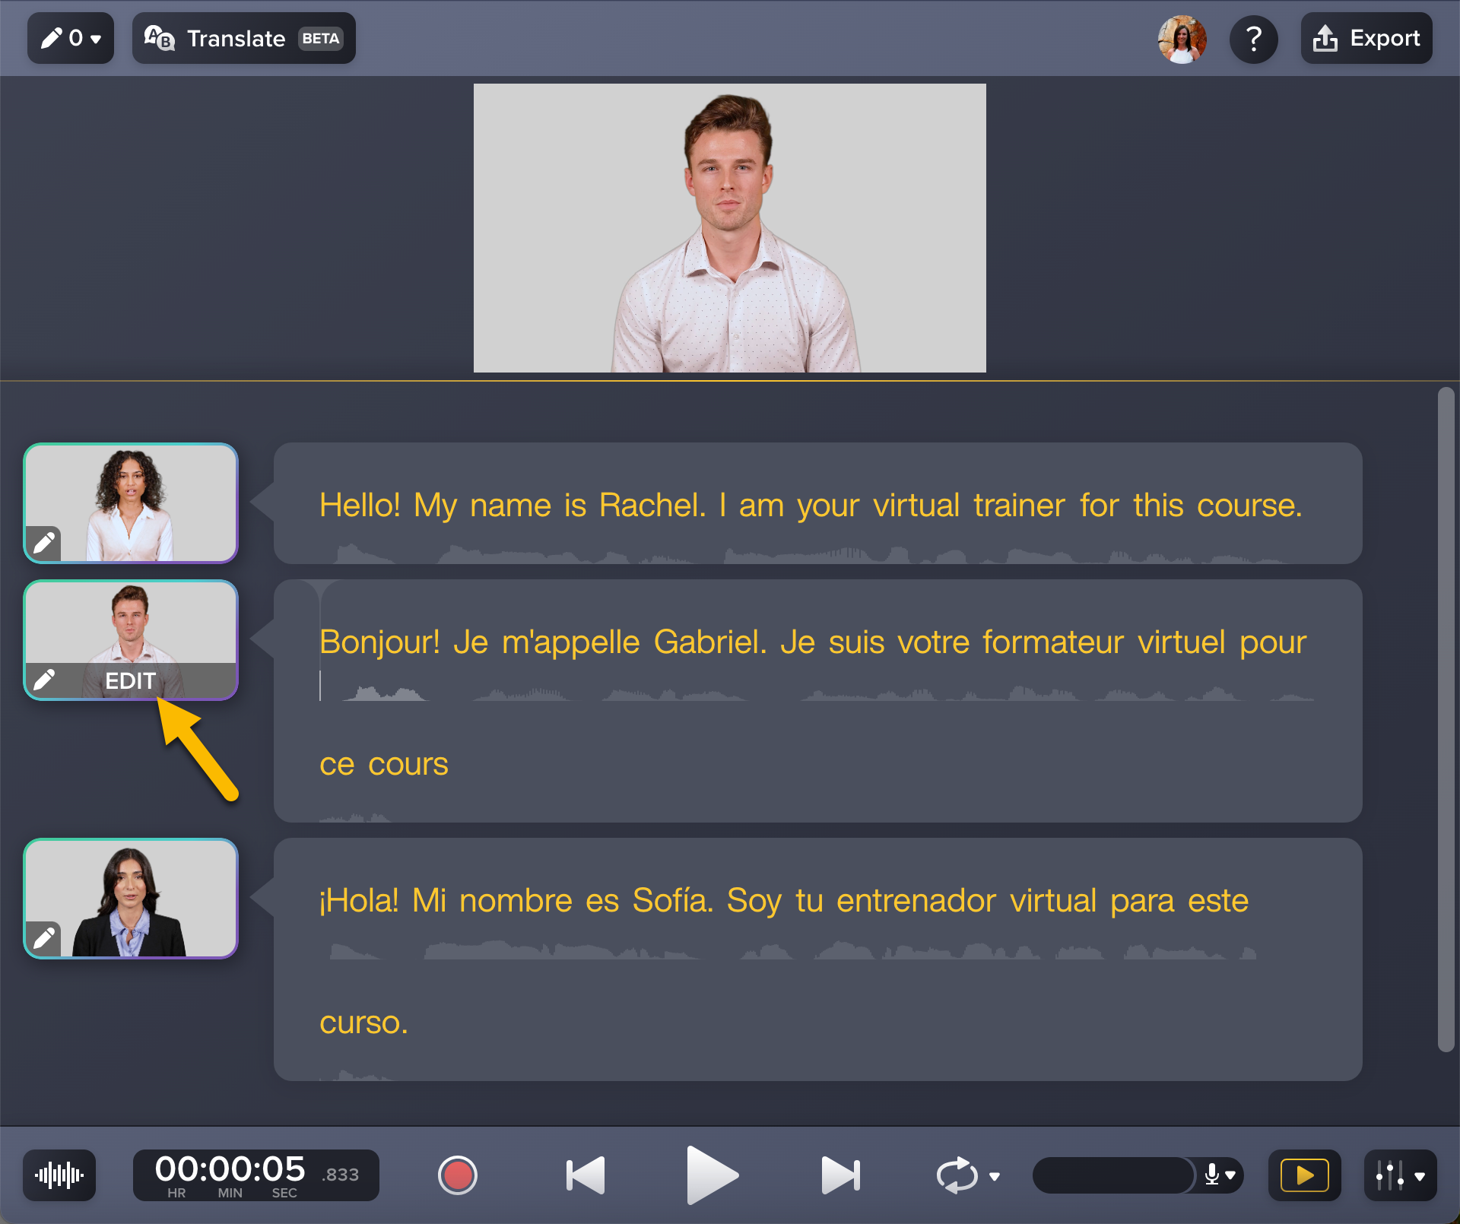
Task: Click the waveform view icon
Action: point(59,1175)
